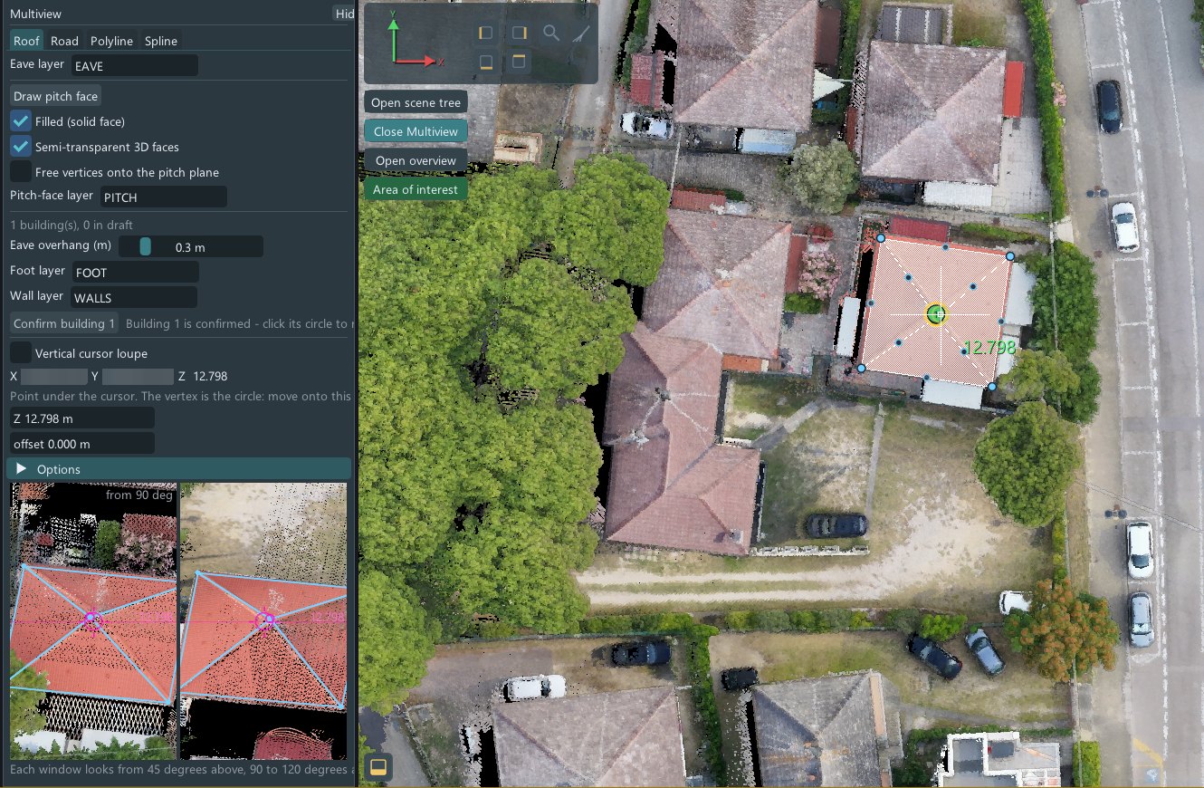Screen dimensions: 1204x788
Task: Click the XY axis gizmo
Action: click(x=415, y=39)
